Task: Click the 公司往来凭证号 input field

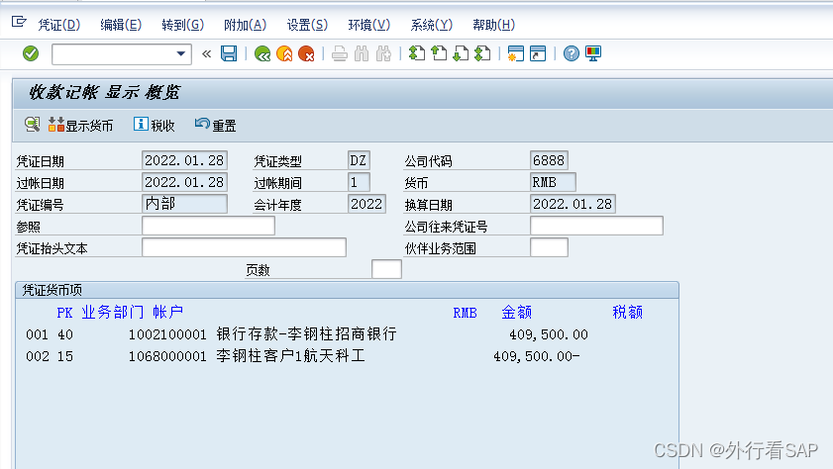Action: point(596,226)
